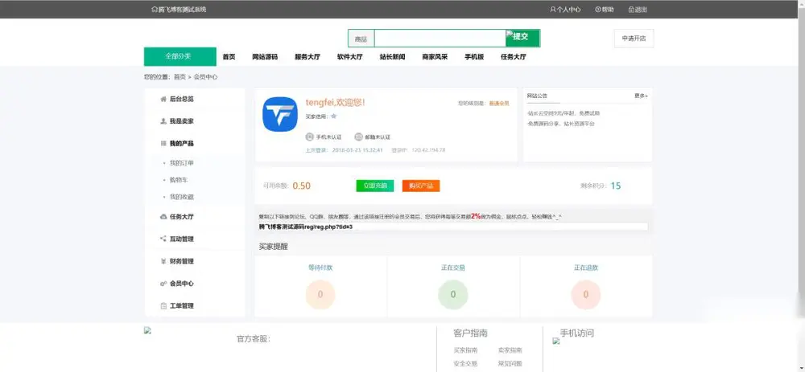805x372 pixels.
Task: Select the referral link reg.php?tid=3 field
Action: point(452,227)
